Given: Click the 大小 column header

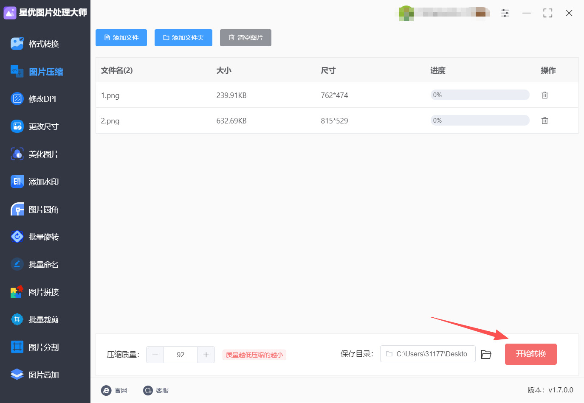Looking at the screenshot, I should pos(224,70).
